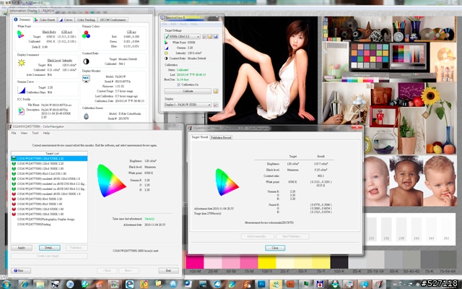
Task: Select target 80cd 5000K 2.20 in list
Action: tap(49, 199)
